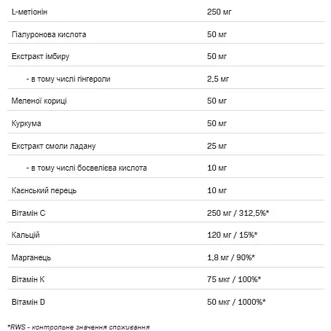Click the 250 мг / 312,5%* value
331x331 pixels.
pos(238,213)
